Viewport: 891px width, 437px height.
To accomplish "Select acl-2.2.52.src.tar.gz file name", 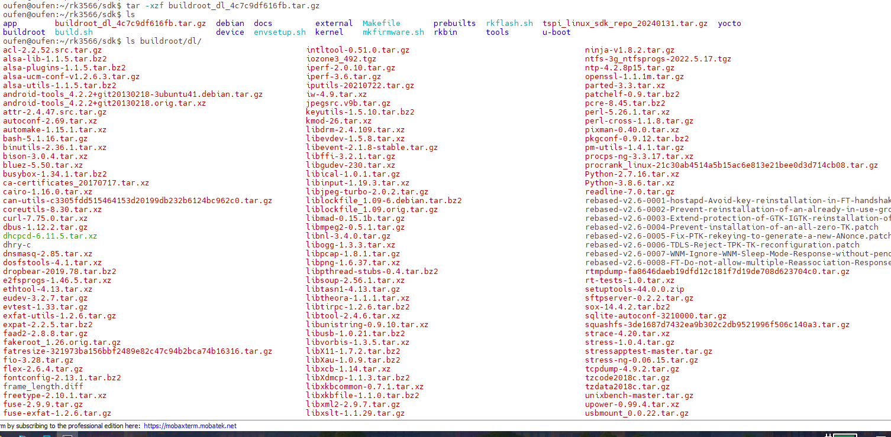I will [x=52, y=50].
